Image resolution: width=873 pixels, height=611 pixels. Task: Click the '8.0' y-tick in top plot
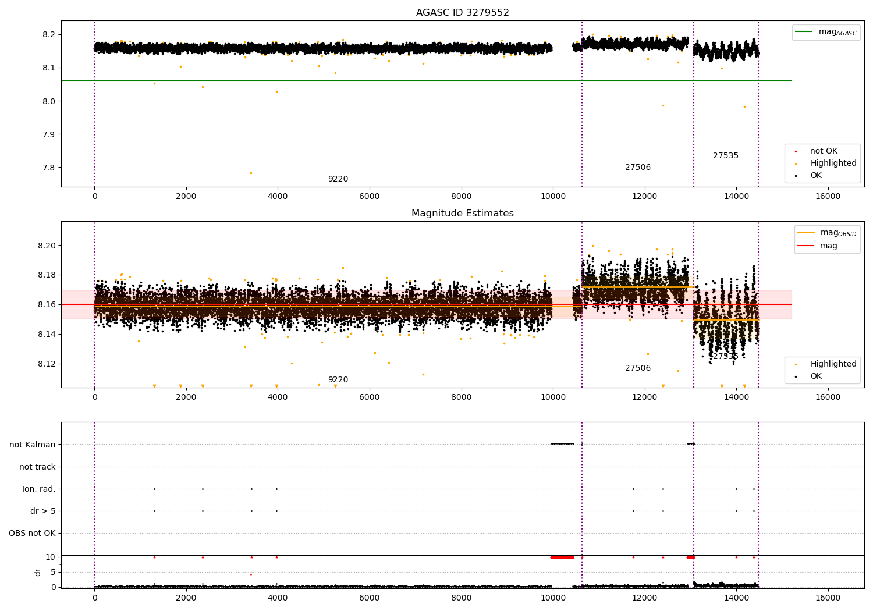[x=48, y=101]
